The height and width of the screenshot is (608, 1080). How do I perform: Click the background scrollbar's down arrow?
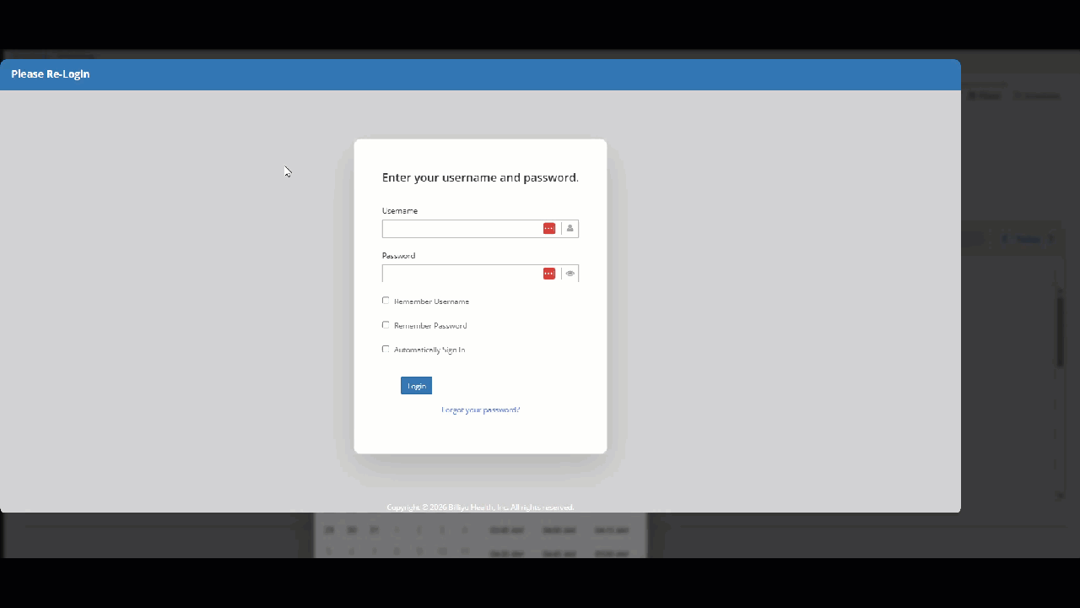(1060, 496)
